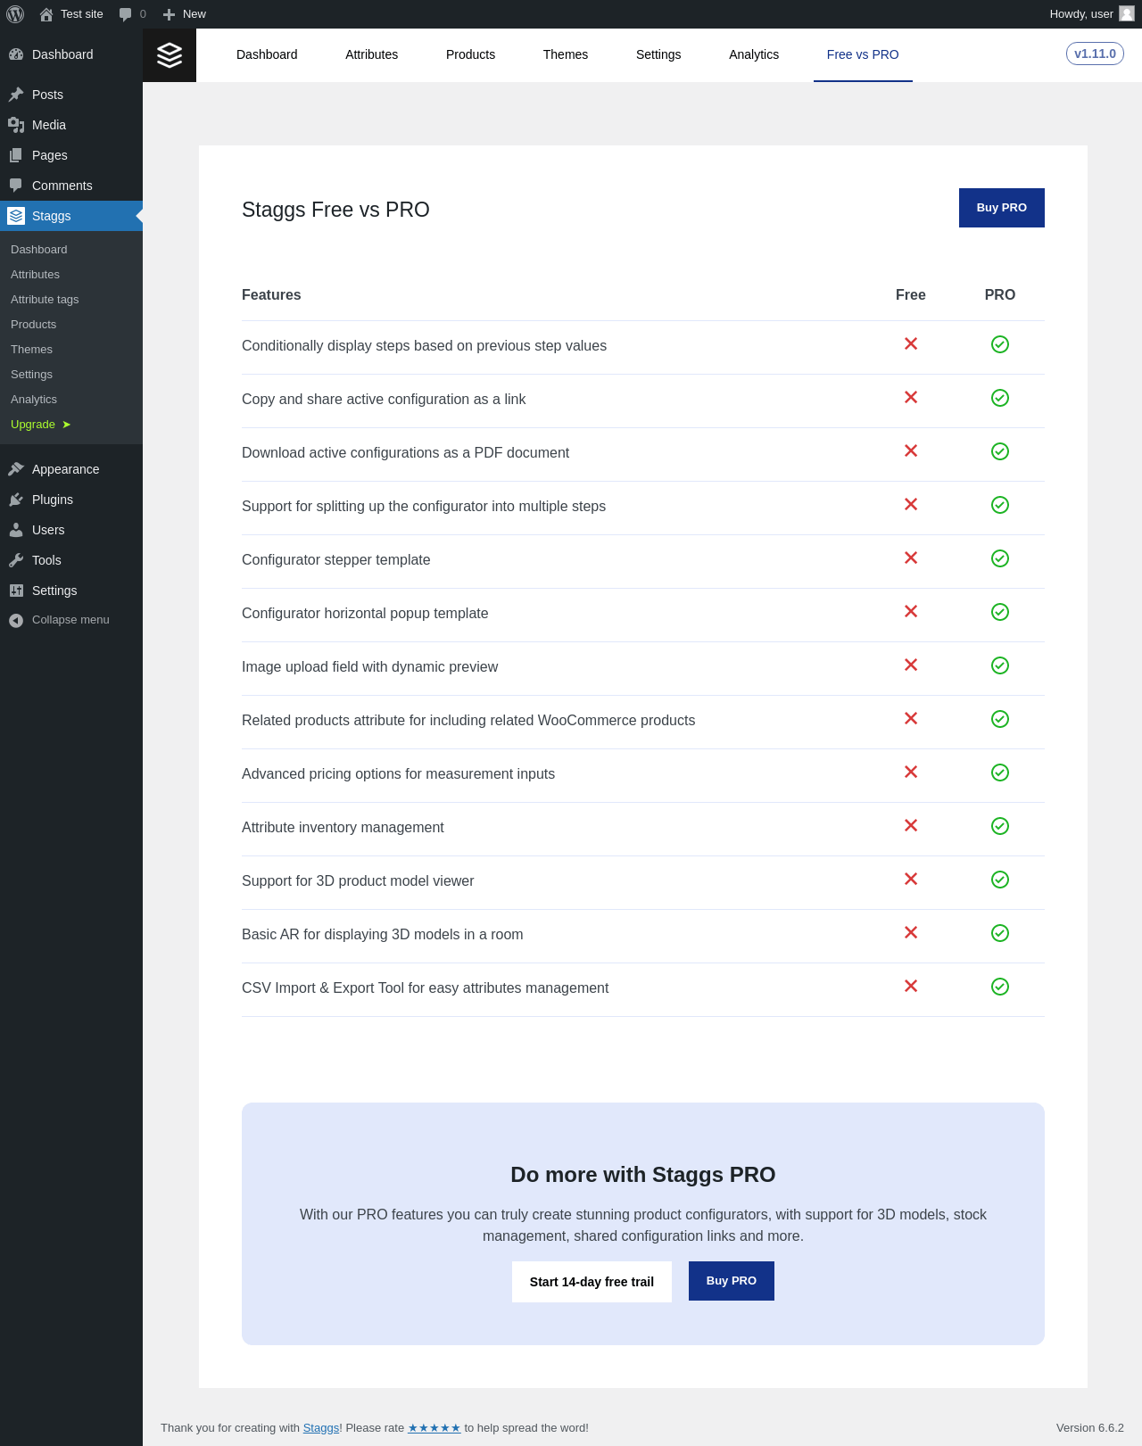
Task: Click the Free column header
Action: click(911, 295)
